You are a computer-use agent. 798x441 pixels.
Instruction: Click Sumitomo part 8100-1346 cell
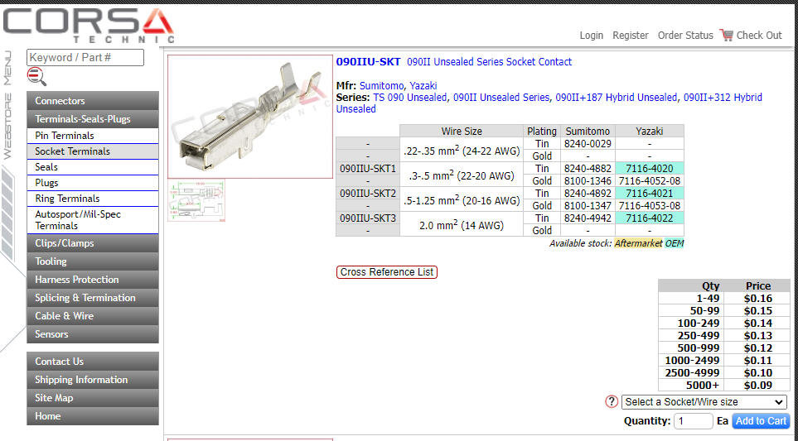588,181
